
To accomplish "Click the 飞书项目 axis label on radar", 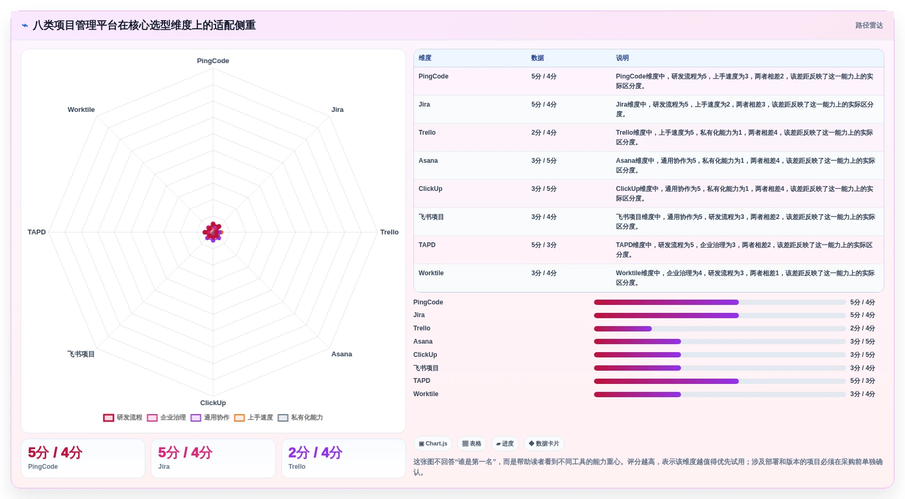I will point(81,354).
